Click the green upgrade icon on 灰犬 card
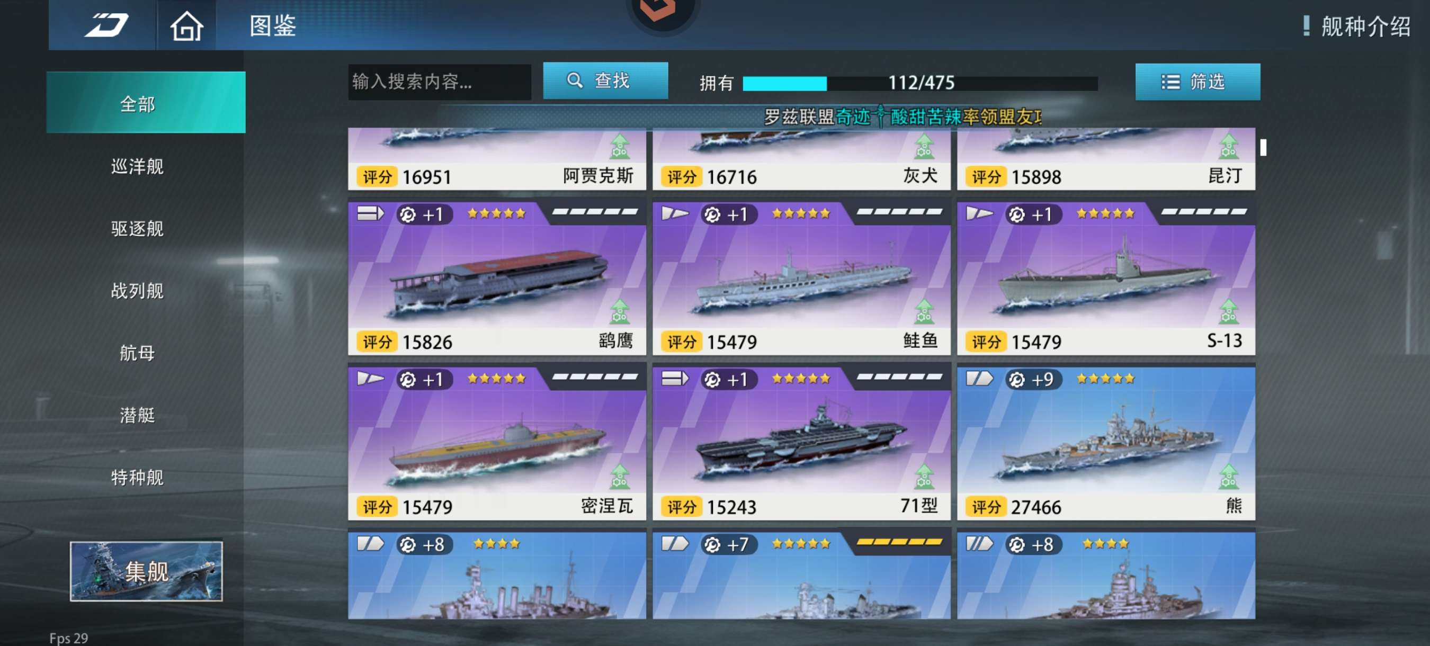Viewport: 1430px width, 646px height. [x=924, y=146]
